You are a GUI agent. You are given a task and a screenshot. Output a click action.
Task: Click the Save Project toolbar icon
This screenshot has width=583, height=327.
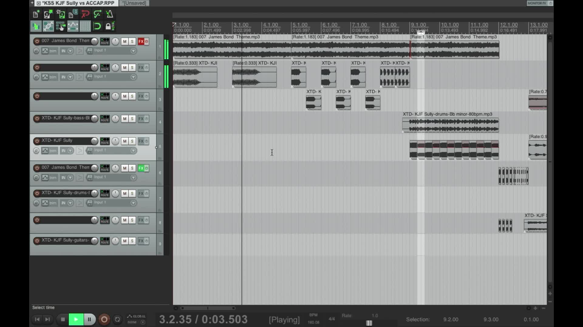coord(60,14)
